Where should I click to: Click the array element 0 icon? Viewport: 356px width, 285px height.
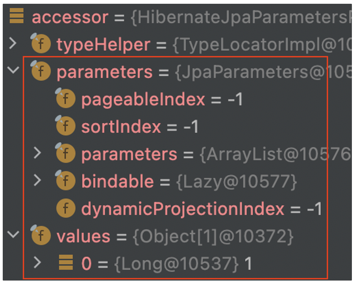(66, 262)
